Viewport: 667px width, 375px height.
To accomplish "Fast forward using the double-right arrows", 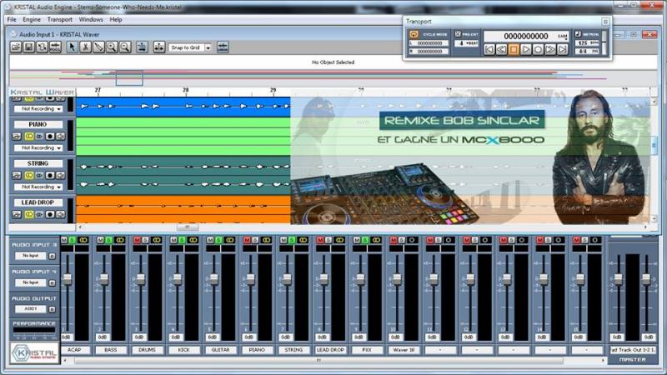I will coord(550,50).
